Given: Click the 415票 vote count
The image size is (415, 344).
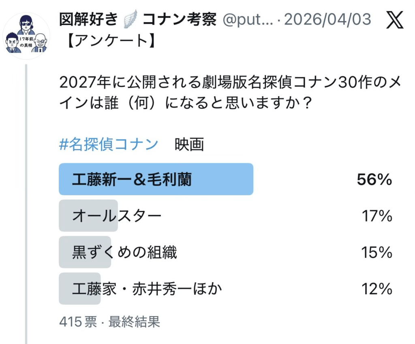Looking at the screenshot, I should 78,321.
